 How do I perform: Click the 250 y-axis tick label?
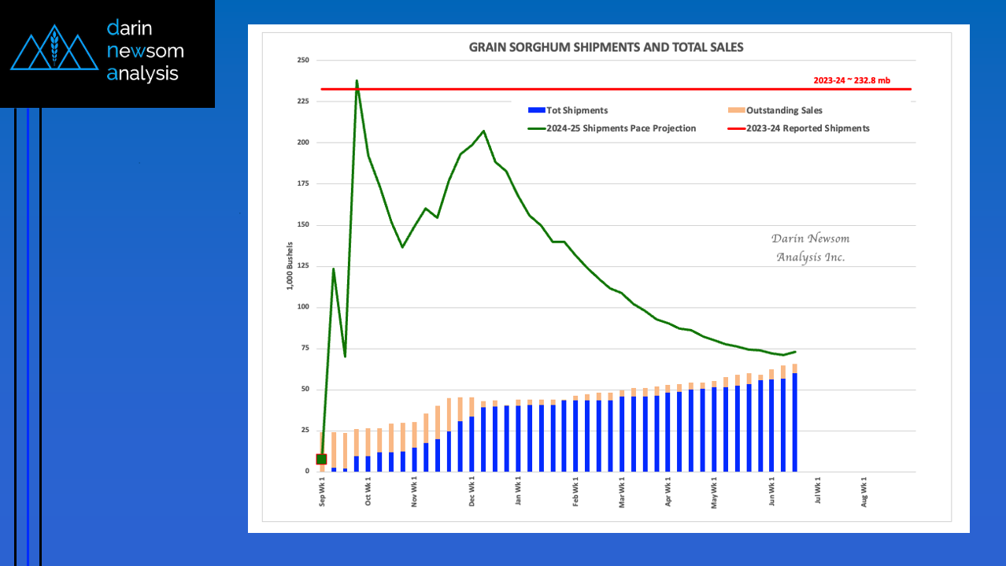tap(302, 61)
